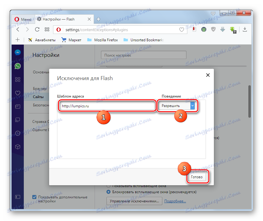Open the Unsorted Bookmarks folder
Screen dimensions: 263x221
click(144, 40)
